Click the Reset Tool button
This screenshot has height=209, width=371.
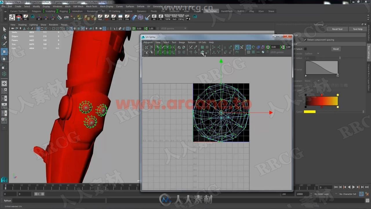pyautogui.click(x=337, y=29)
